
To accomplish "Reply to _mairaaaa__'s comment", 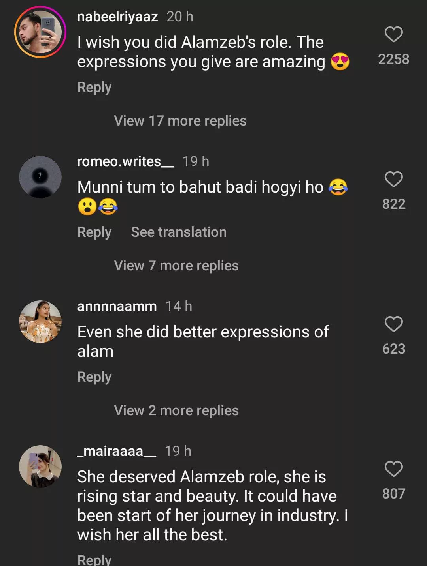I will coord(94,560).
